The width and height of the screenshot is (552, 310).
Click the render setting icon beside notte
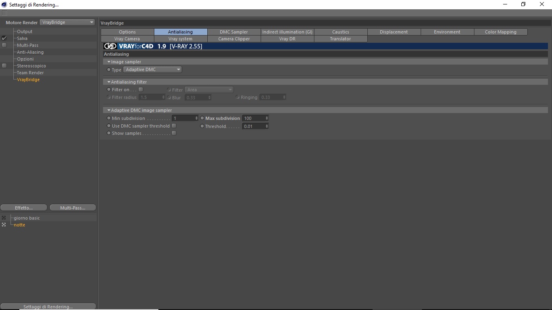click(x=4, y=225)
